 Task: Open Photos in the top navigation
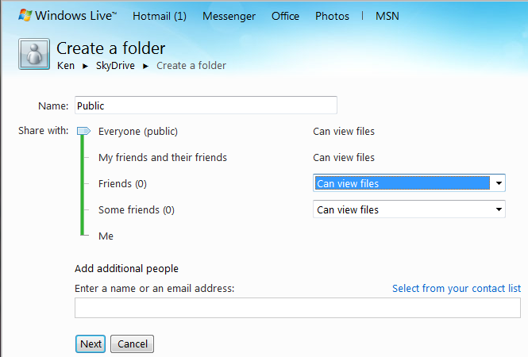332,16
